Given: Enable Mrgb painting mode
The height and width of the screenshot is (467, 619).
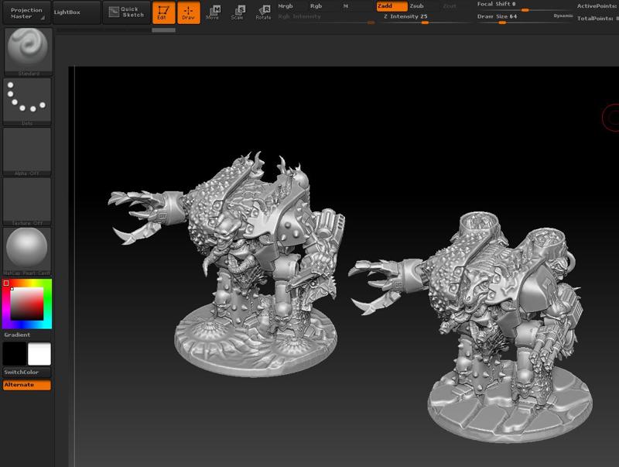Looking at the screenshot, I should point(286,6).
